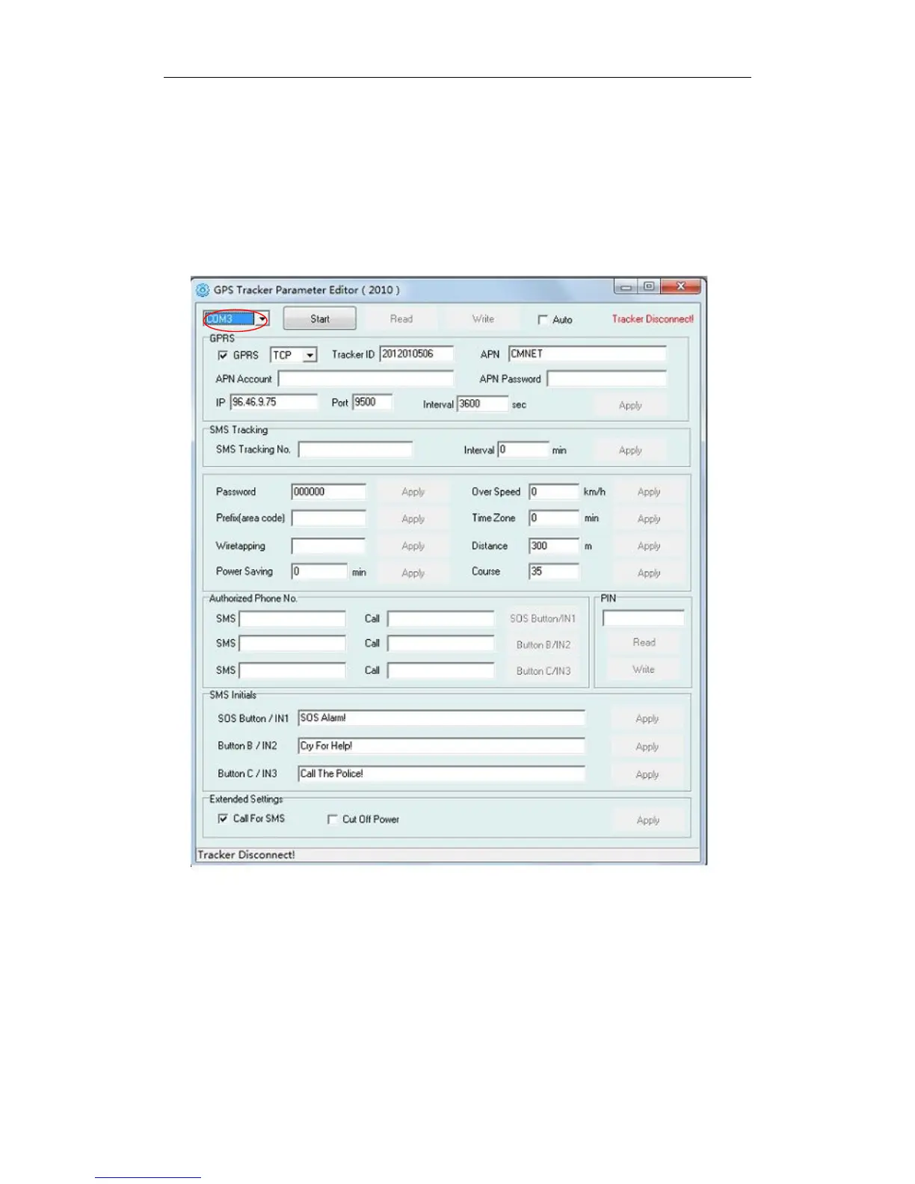915x1184 pixels.
Task: Uncheck the GPRS checkbox
Action: click(x=223, y=355)
